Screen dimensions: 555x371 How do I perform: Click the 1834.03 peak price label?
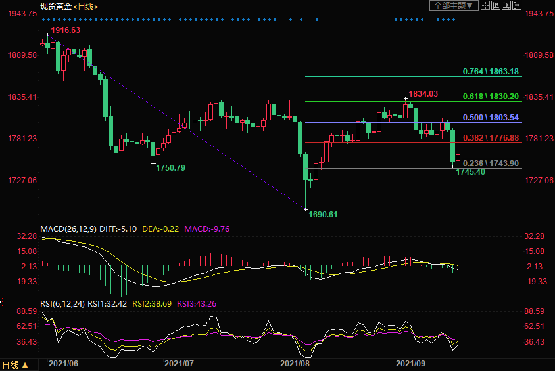423,94
